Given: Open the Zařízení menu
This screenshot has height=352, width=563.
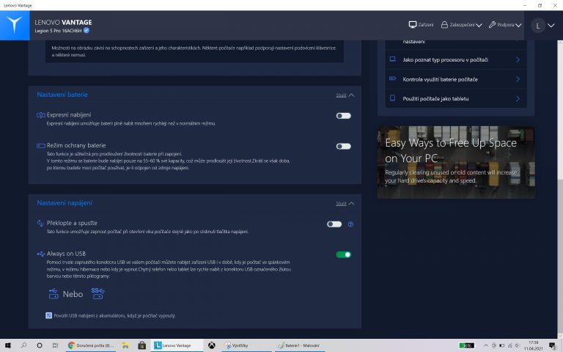Looking at the screenshot, I should tap(421, 25).
